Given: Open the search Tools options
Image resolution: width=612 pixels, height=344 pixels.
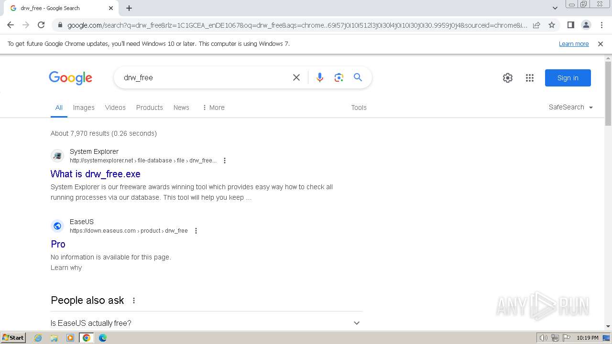Looking at the screenshot, I should [x=359, y=107].
